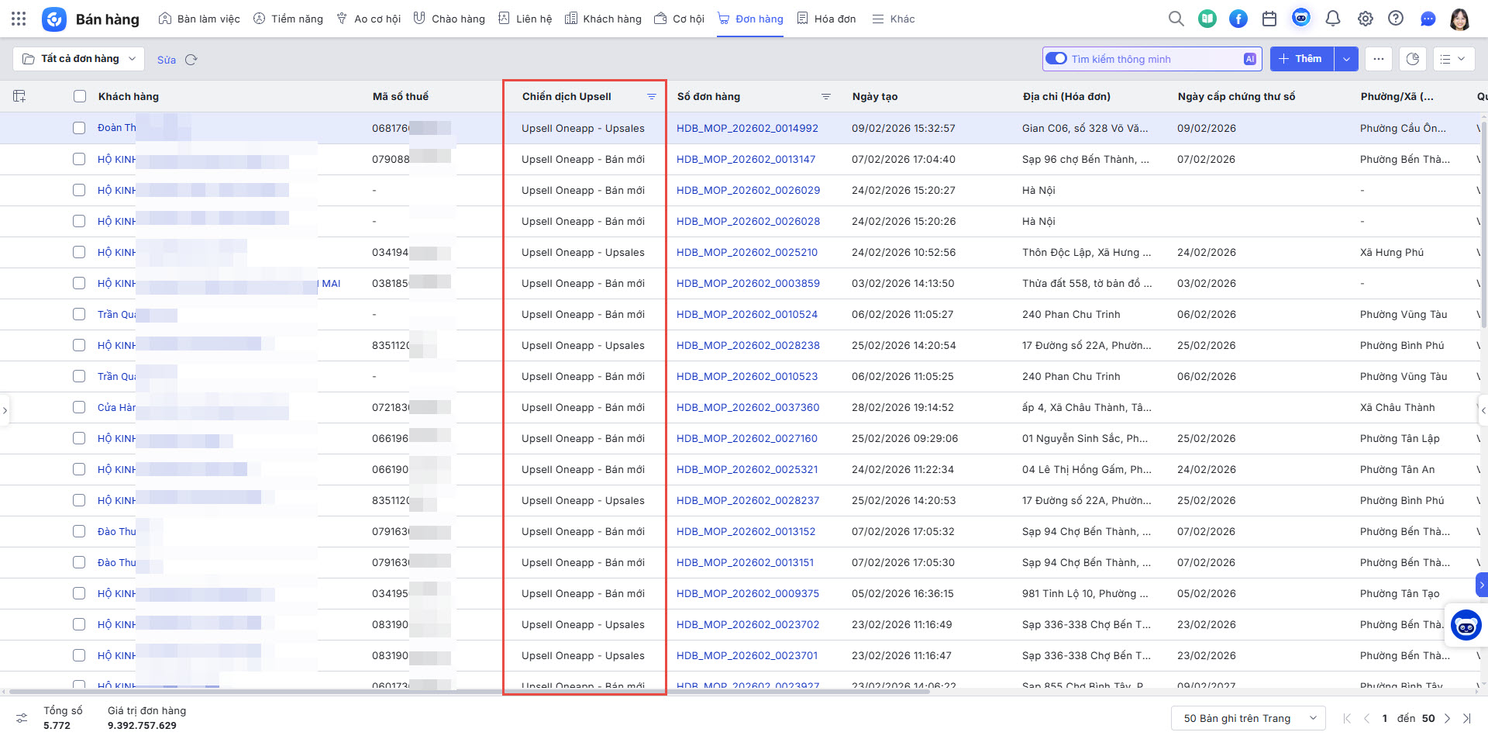Click the search magnifier icon in header
Viewport: 1488px width, 739px height.
point(1176,19)
